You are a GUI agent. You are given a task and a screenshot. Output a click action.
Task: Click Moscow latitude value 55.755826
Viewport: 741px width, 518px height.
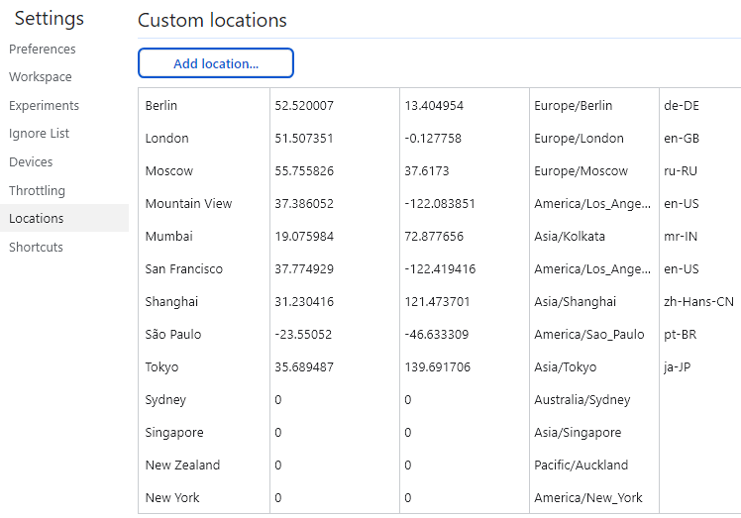(x=304, y=171)
